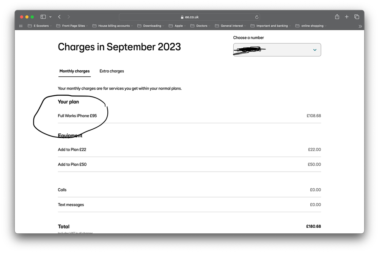Click the Text messages £0.00 amount
The height and width of the screenshot is (253, 379).
[x=315, y=205]
